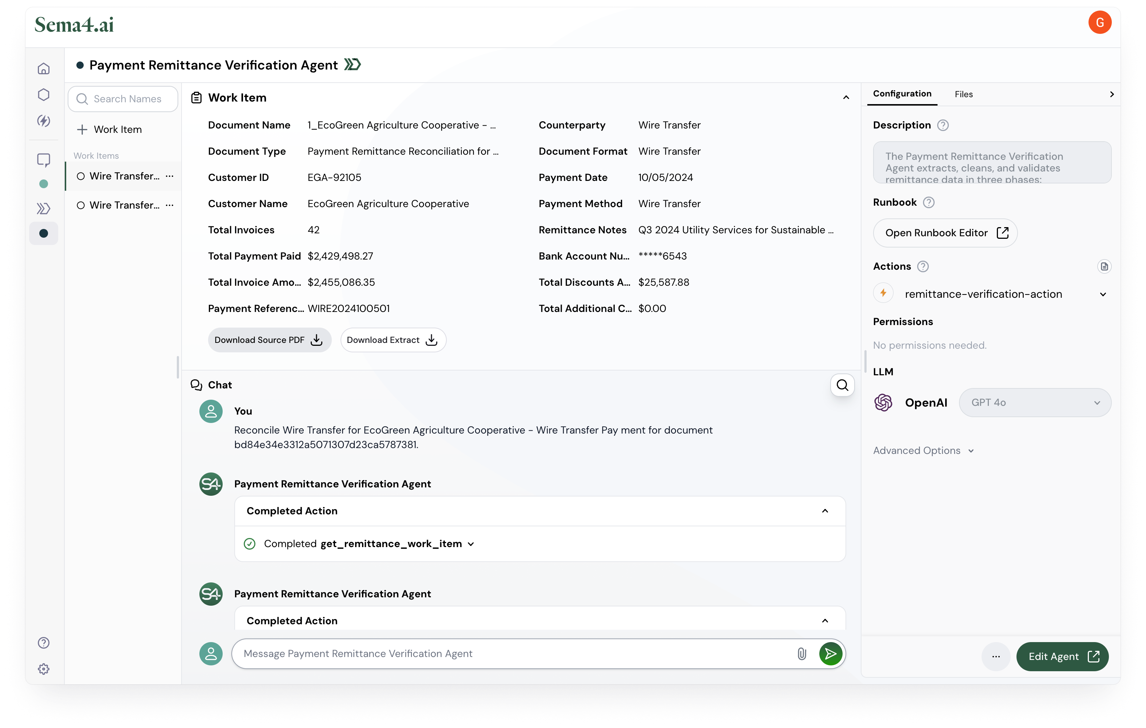Click Payment Date value 10/05/2024

665,178
